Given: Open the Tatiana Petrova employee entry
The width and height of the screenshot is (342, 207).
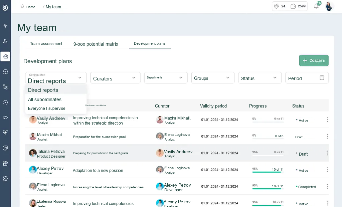Looking at the screenshot, I should (47, 154).
